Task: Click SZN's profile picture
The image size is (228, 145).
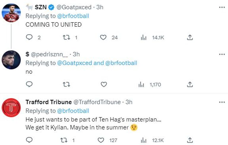Action: (11, 13)
